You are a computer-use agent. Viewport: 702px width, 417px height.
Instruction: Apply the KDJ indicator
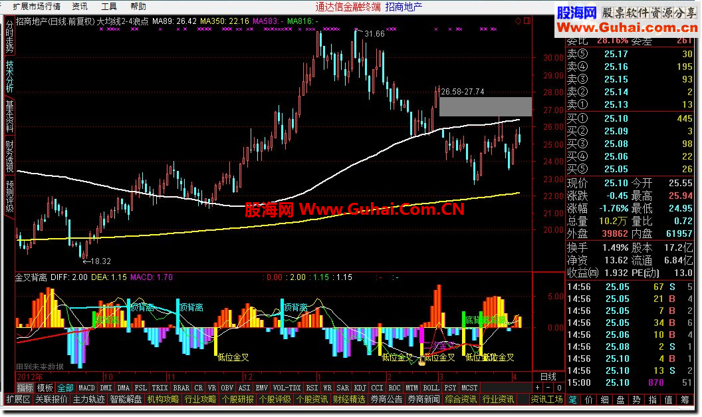coord(360,388)
